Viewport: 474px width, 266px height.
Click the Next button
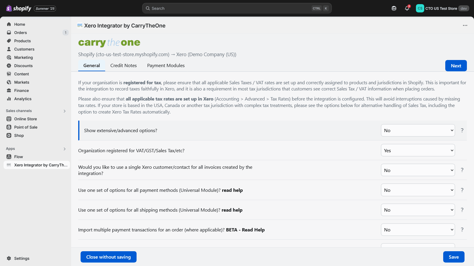(456, 66)
